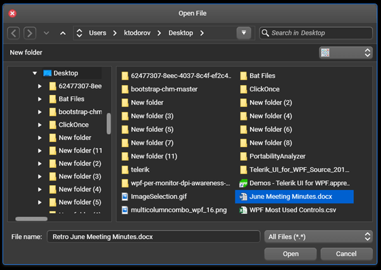This screenshot has height=270, width=381.
Task: Click the Open button
Action: pyautogui.click(x=290, y=254)
